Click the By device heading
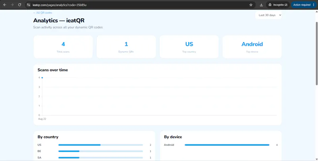This screenshot has height=161, width=318. coord(173,137)
